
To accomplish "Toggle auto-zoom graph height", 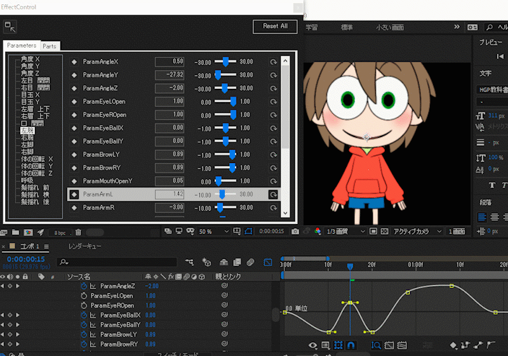I will (x=376, y=345).
